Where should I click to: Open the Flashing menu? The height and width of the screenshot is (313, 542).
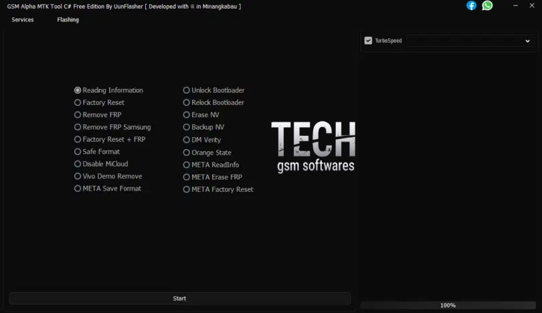coord(68,19)
